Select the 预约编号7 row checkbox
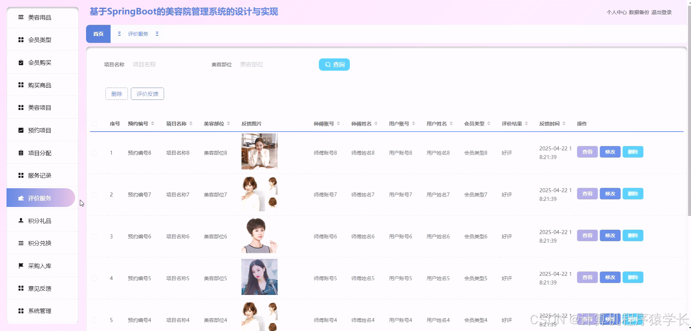The height and width of the screenshot is (331, 691). point(94,195)
